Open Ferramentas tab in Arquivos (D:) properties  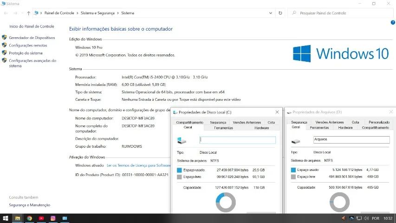coord(319,128)
